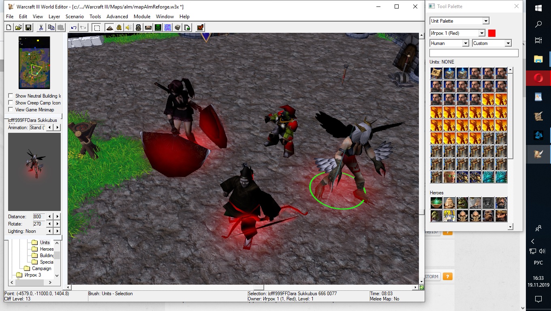Image resolution: width=551 pixels, height=311 pixels.
Task: Click the 'Cliff Level: 13' status text
Action: pyautogui.click(x=17, y=299)
